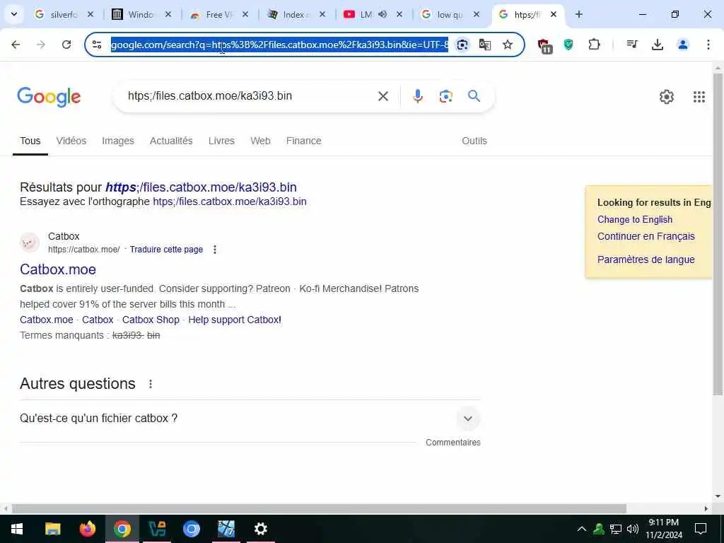724x543 pixels.
Task: Open Firefox from the taskbar
Action: [87, 529]
